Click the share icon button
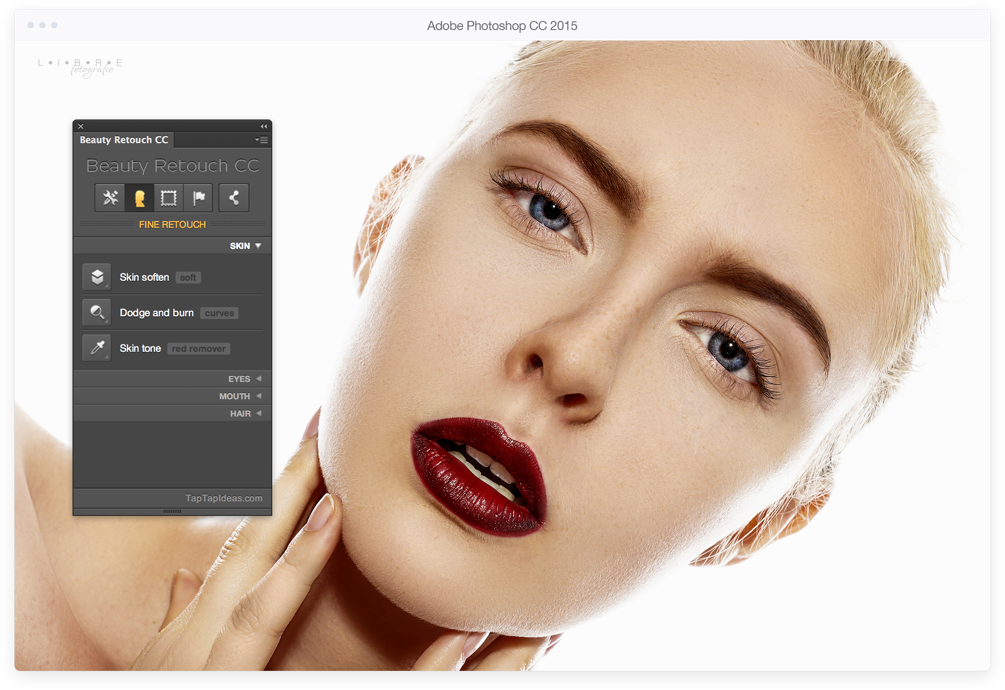Viewport: 1005px width, 690px height. pyautogui.click(x=234, y=198)
